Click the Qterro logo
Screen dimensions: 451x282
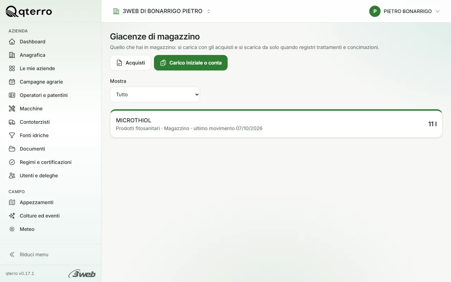click(x=29, y=12)
